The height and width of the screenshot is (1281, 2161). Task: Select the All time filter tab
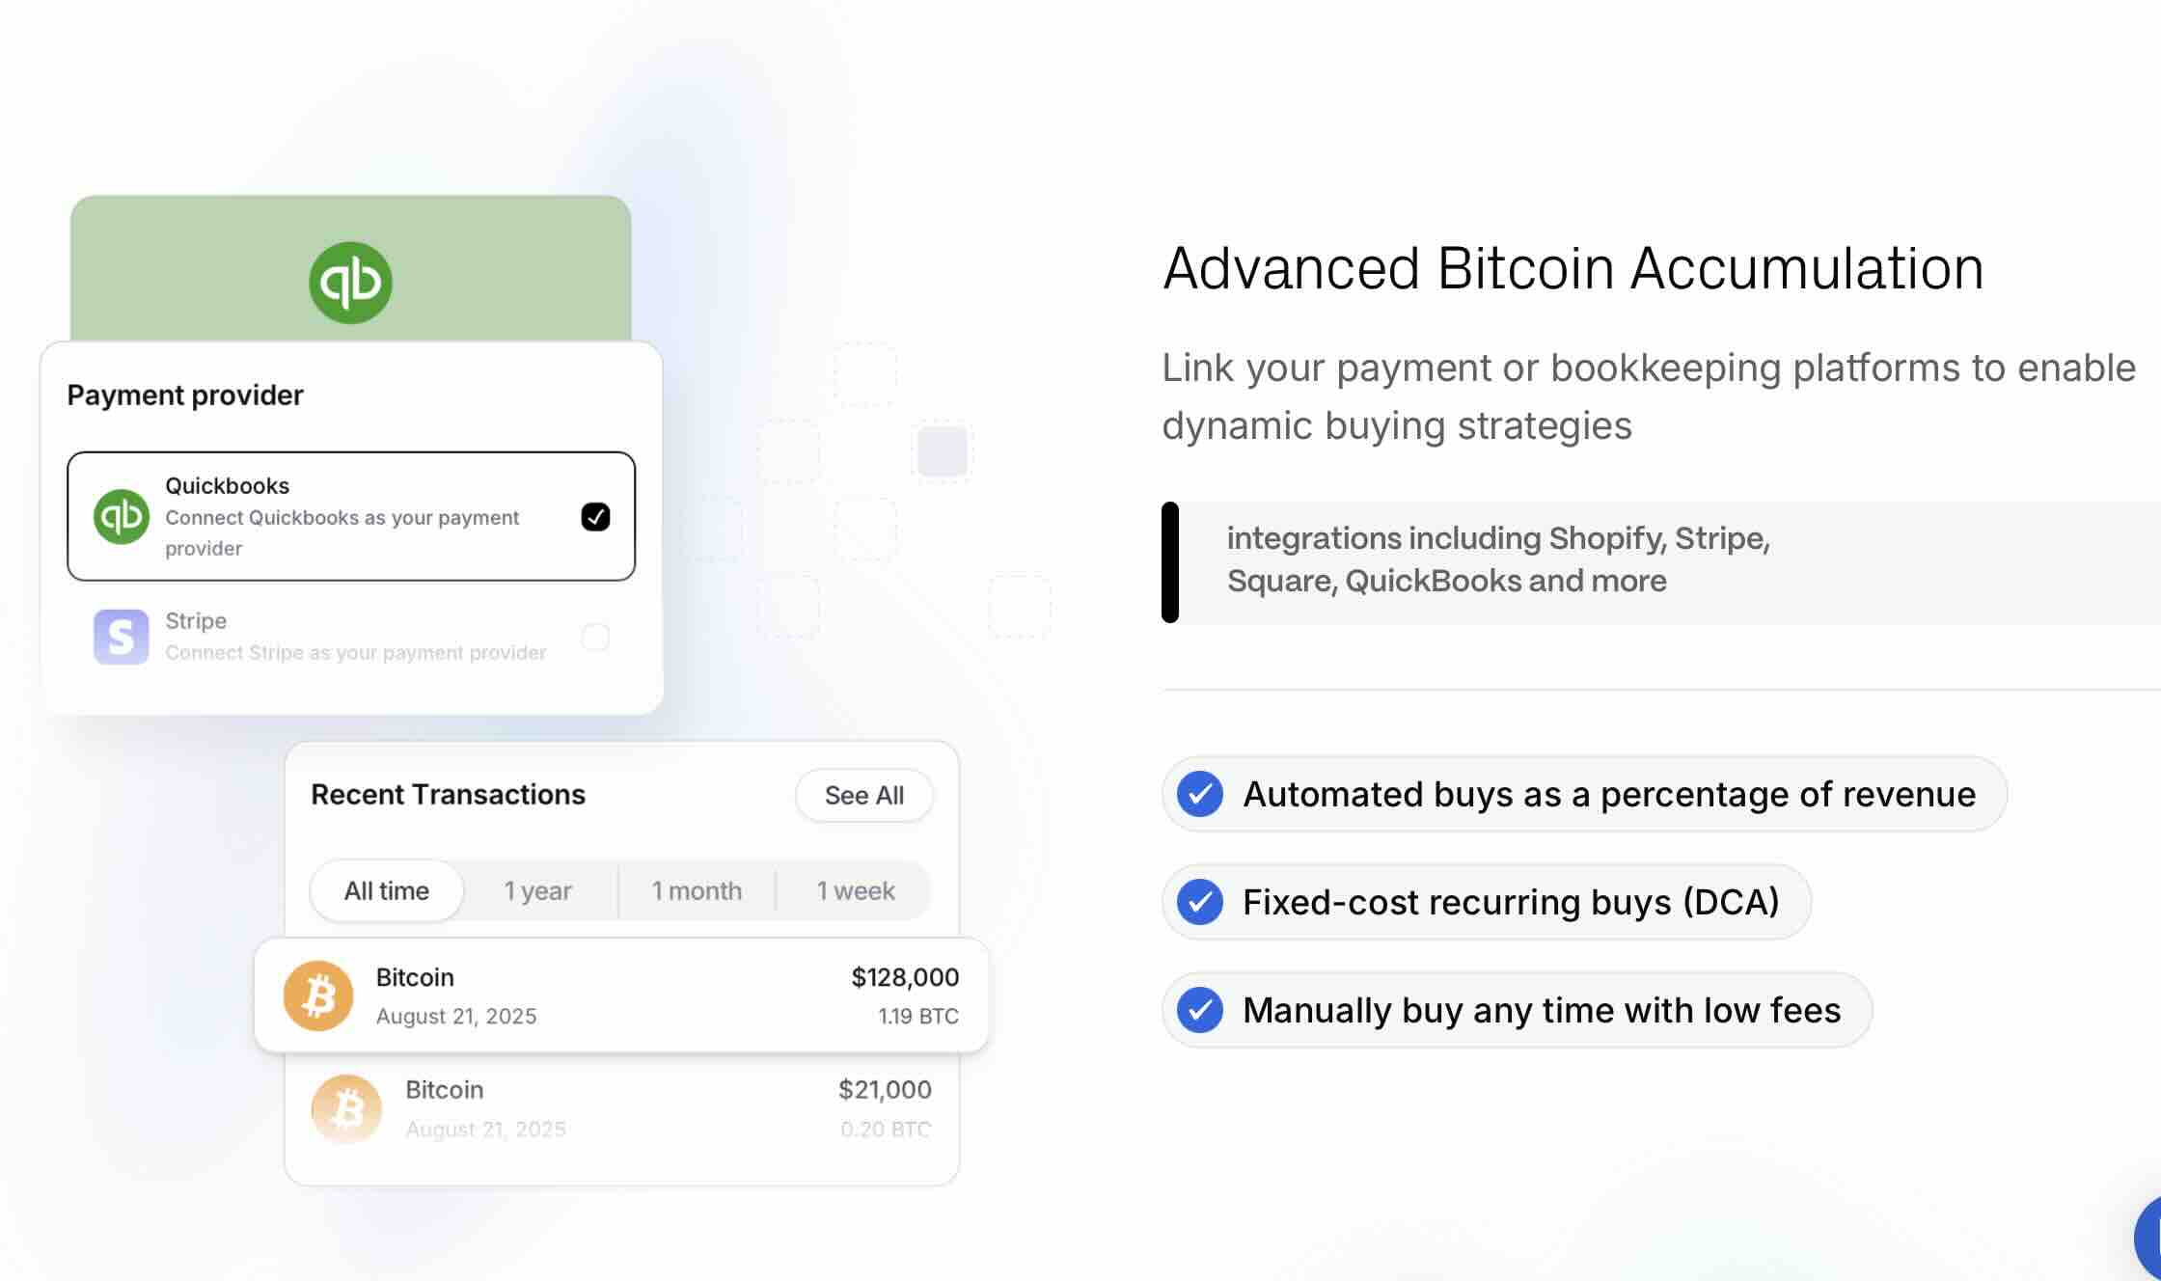tap(387, 890)
